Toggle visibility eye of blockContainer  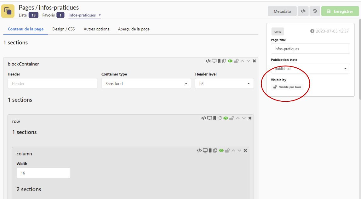click(x=230, y=61)
